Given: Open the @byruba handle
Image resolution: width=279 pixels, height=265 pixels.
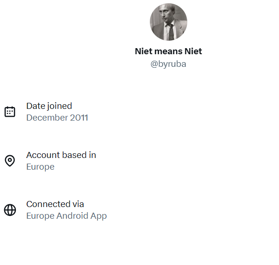Looking at the screenshot, I should [x=169, y=64].
